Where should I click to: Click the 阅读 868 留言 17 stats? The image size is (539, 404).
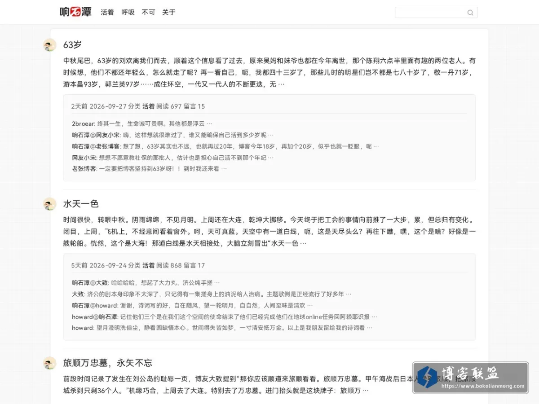pos(181,265)
